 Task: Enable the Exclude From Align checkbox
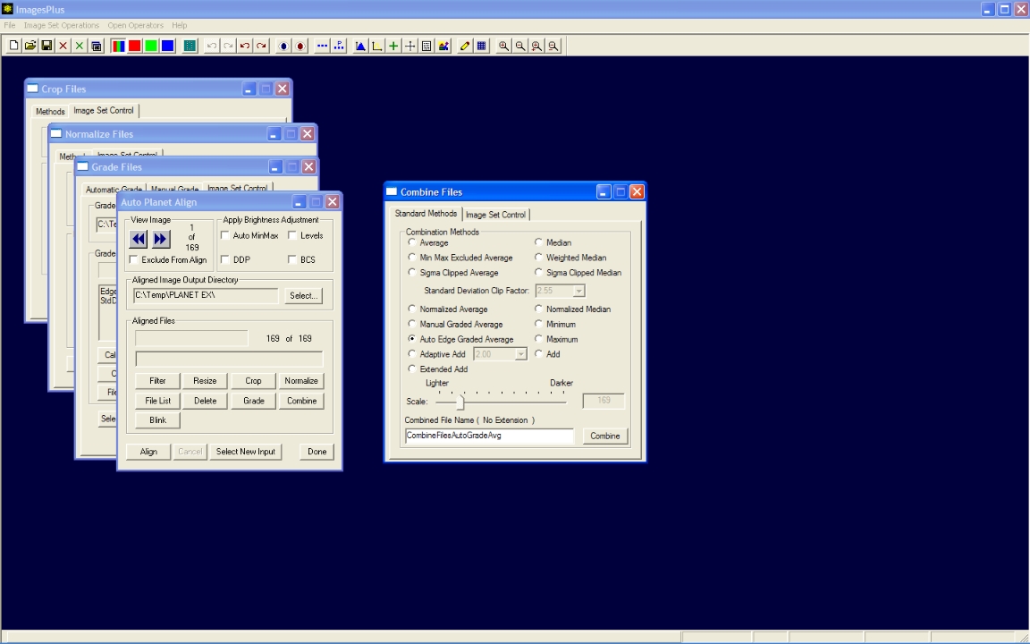click(134, 260)
